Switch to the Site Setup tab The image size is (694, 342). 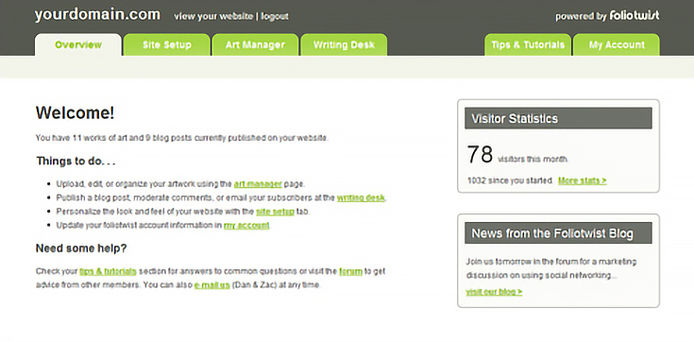166,44
